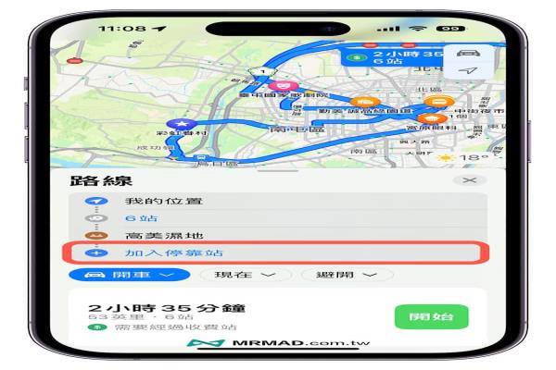This screenshot has height=370, width=556.
Task: Tap the orange 宮原眼科 map pin
Action: (x=432, y=118)
